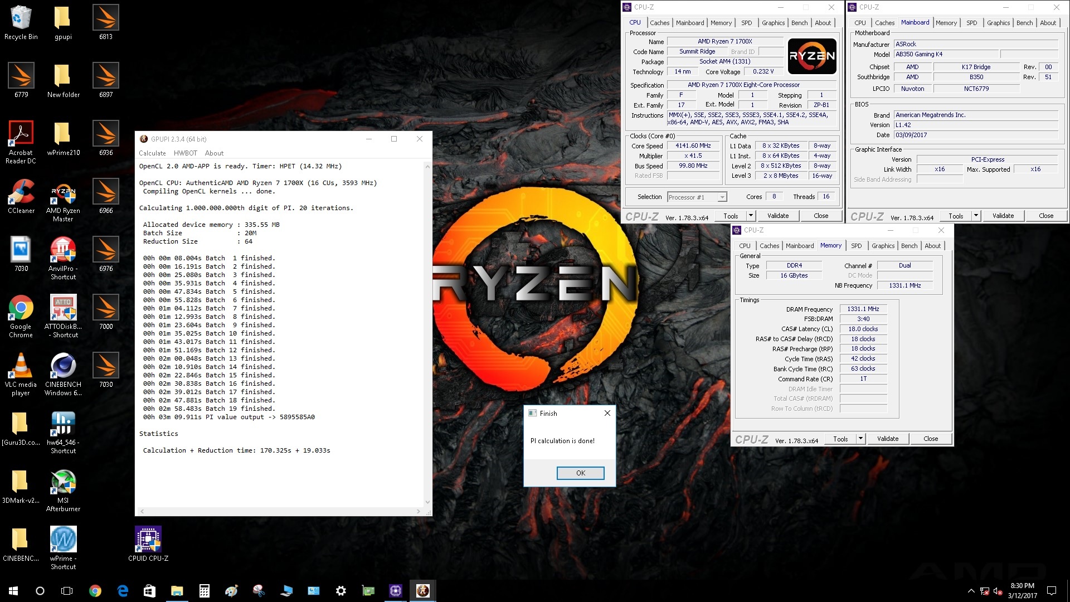Select the CPUID CPU-Z desktop icon
Image resolution: width=1070 pixels, height=602 pixels.
tap(148, 543)
